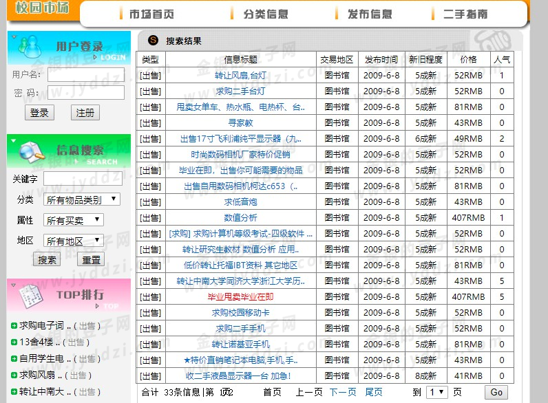
Task: Focus the 密码 password field
Action: tap(86, 93)
